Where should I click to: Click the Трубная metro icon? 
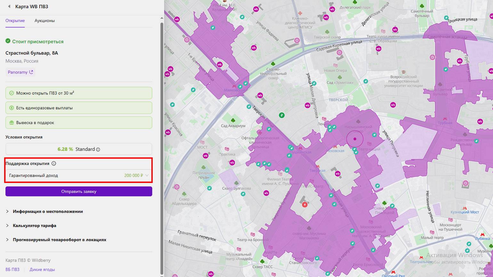(x=445, y=119)
